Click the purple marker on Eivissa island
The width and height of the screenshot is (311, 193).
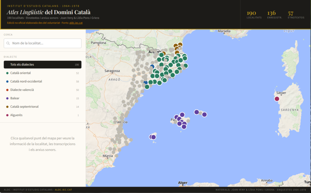click(x=153, y=137)
